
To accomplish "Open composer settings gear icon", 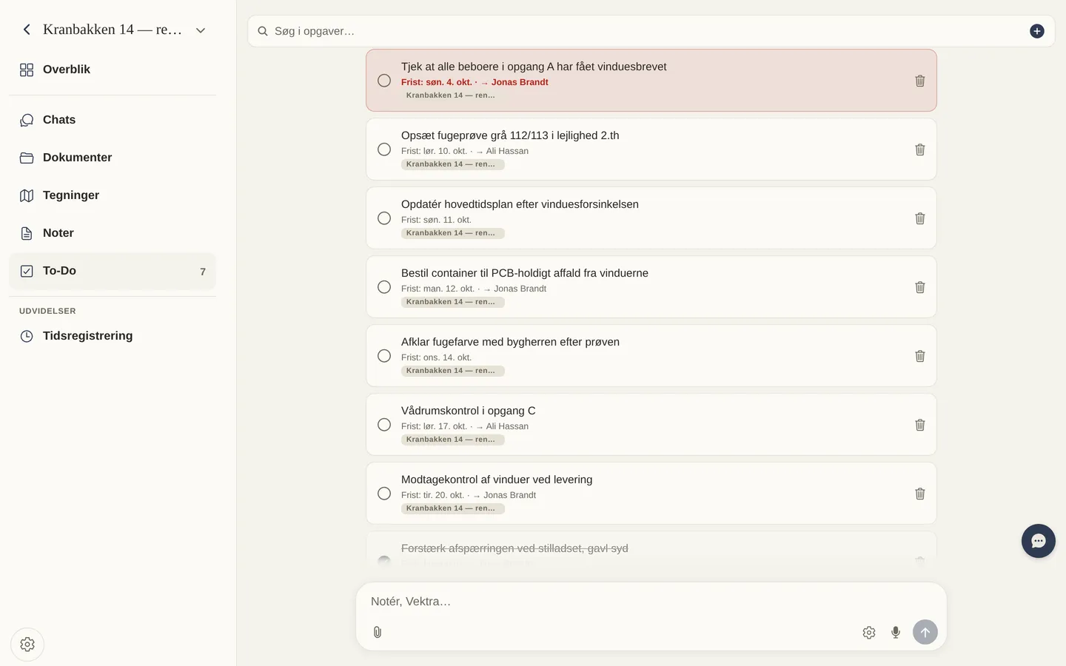I will click(x=869, y=633).
